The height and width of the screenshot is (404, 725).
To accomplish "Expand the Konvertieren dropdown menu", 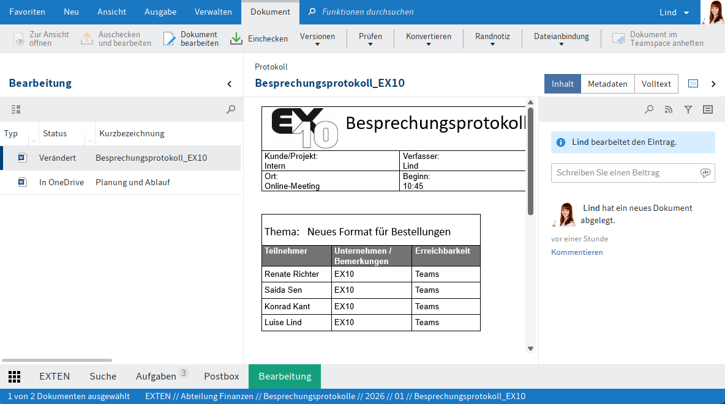I will [429, 38].
